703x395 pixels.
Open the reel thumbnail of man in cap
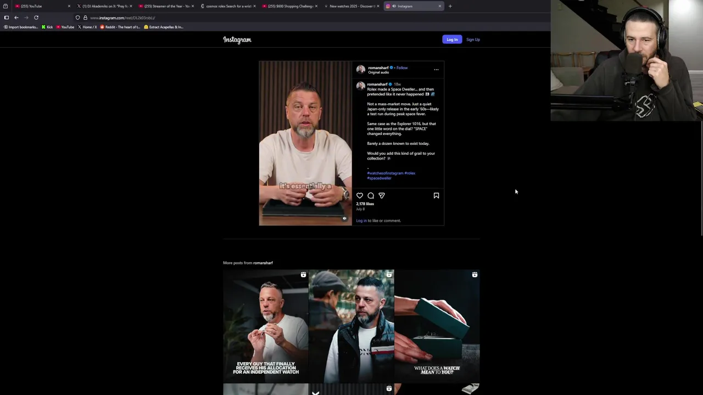coord(351,326)
